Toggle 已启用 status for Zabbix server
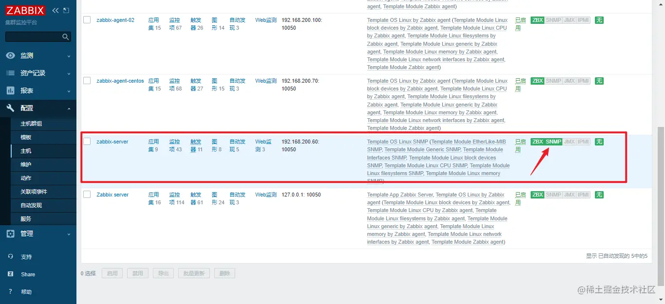This screenshot has height=304, width=665. coord(520,198)
